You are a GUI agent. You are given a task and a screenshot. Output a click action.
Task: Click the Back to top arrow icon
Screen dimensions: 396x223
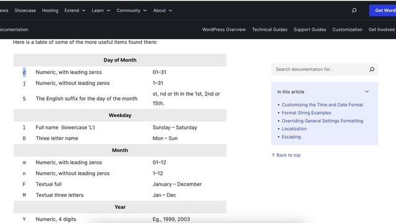tap(273, 155)
